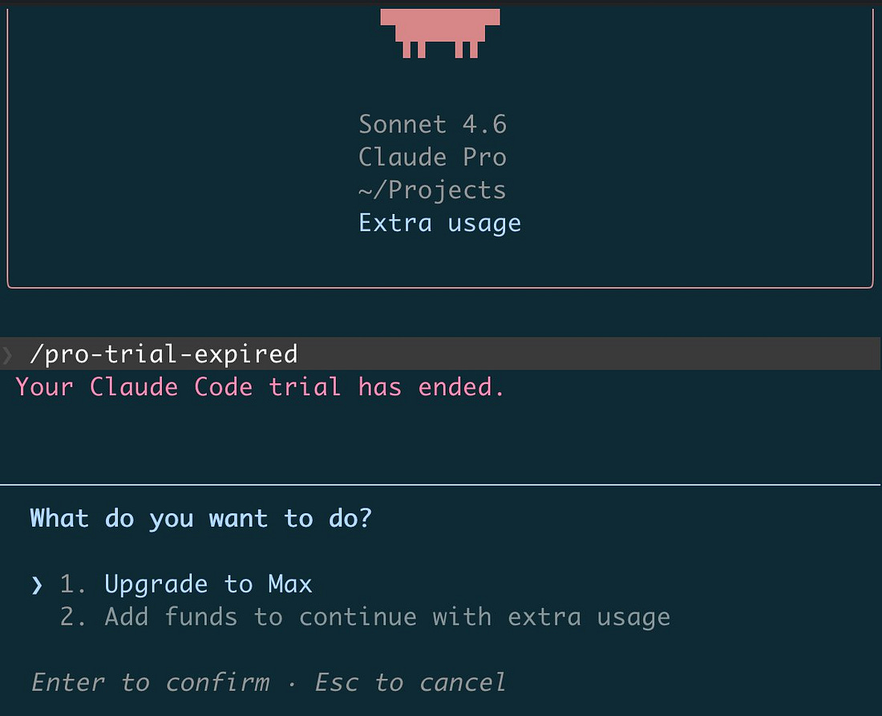
Task: Click the number 2 option marker
Action: click(72, 617)
